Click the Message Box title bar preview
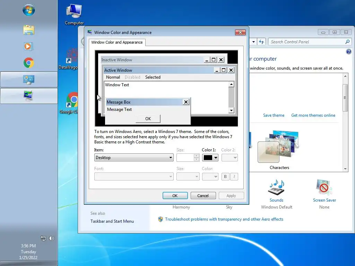 (x=148, y=102)
